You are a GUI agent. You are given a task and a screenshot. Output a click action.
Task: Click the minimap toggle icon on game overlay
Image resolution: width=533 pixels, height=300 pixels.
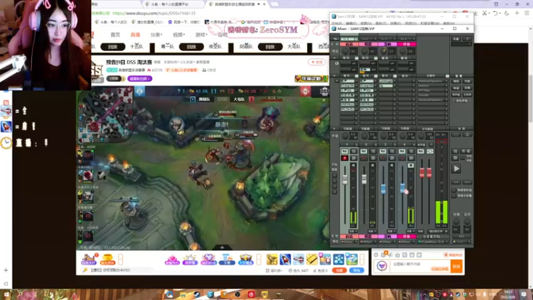pyautogui.click(x=139, y=91)
